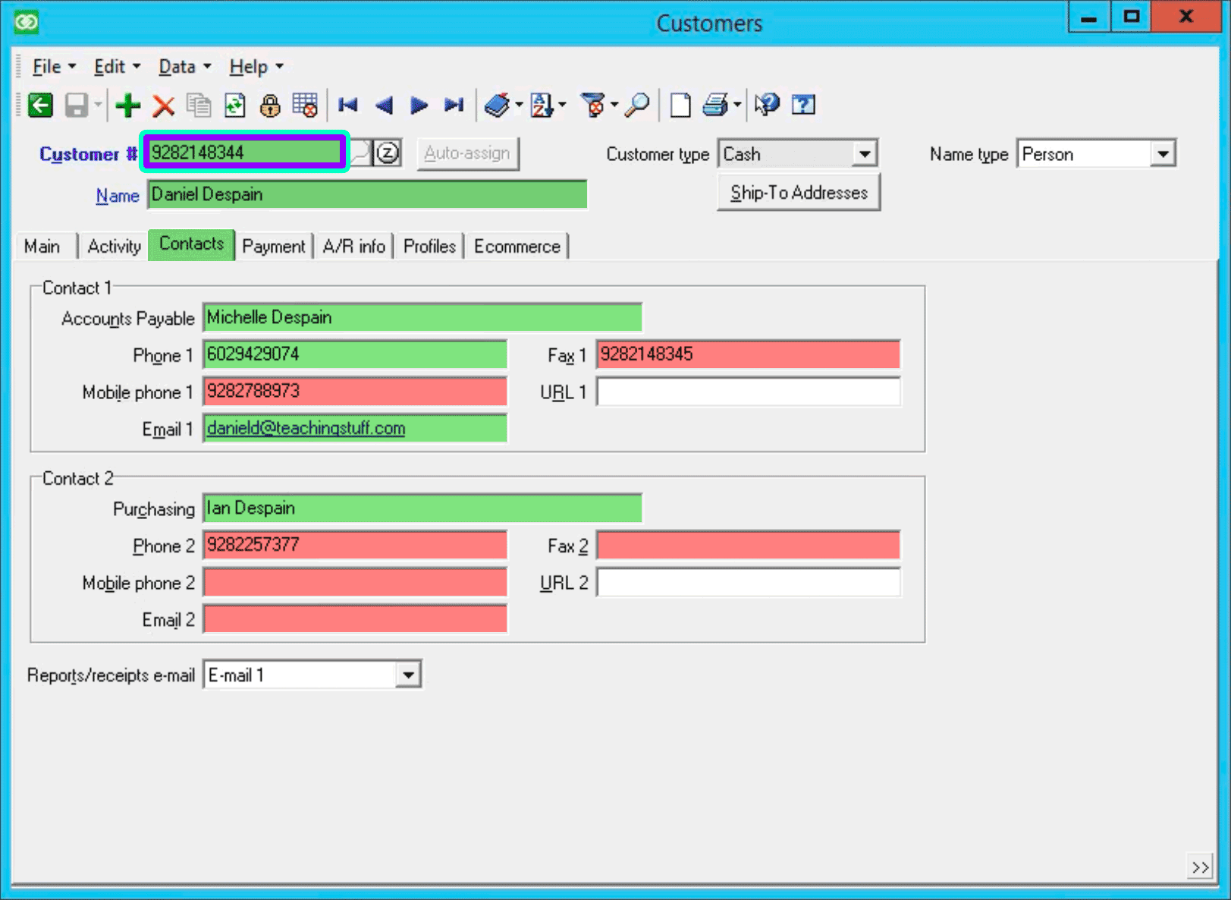This screenshot has width=1231, height=900.
Task: Open the Name type dropdown
Action: tap(1163, 153)
